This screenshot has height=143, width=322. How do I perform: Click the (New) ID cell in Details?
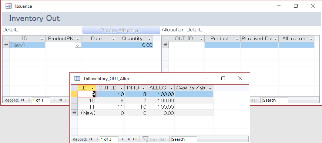pos(27,45)
